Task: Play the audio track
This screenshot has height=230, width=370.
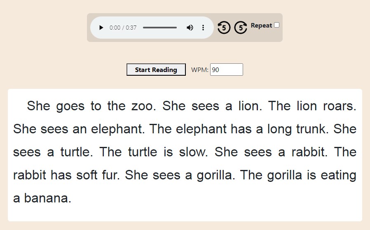Action: [x=101, y=28]
